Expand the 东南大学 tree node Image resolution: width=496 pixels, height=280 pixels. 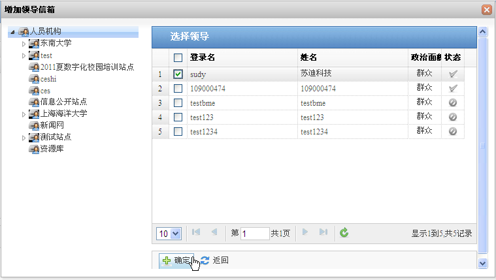point(24,44)
